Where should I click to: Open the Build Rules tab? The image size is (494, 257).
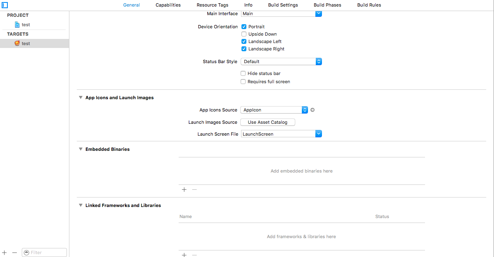pos(369,5)
